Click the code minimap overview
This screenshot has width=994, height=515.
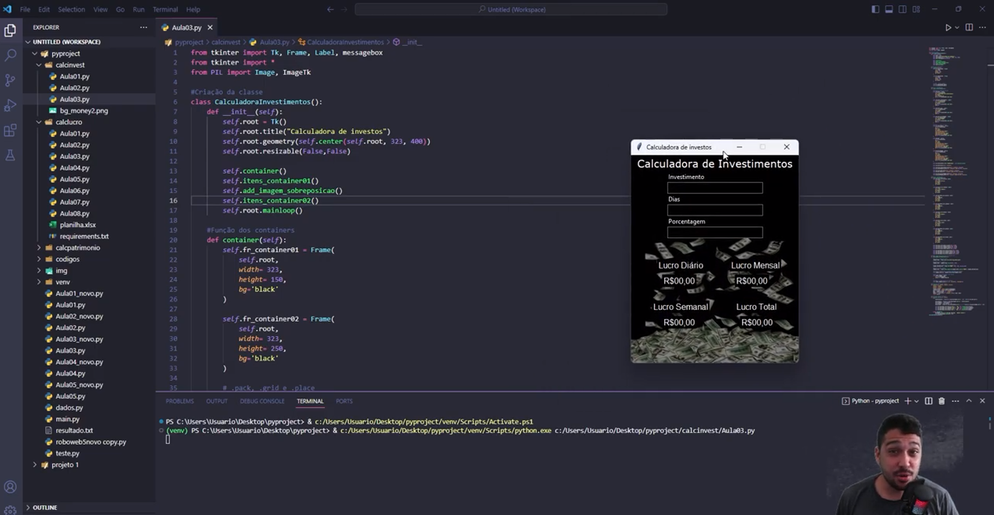pos(954,182)
